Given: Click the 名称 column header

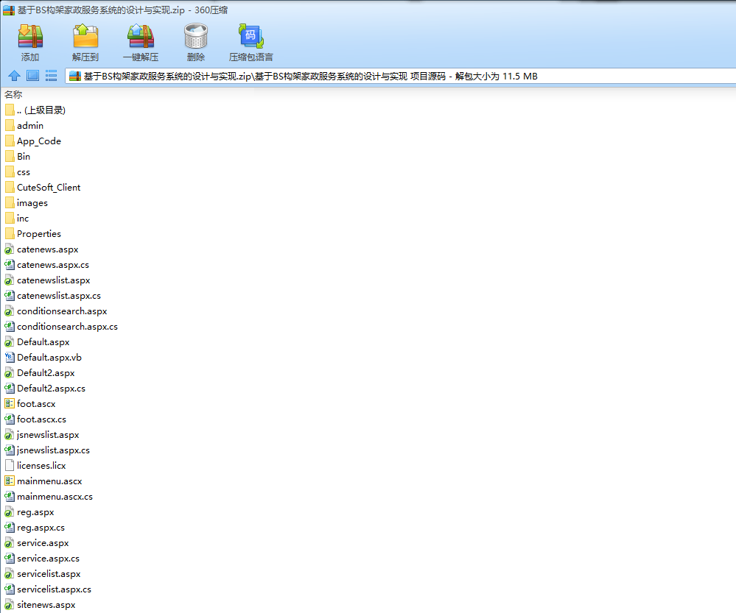Looking at the screenshot, I should pyautogui.click(x=13, y=95).
